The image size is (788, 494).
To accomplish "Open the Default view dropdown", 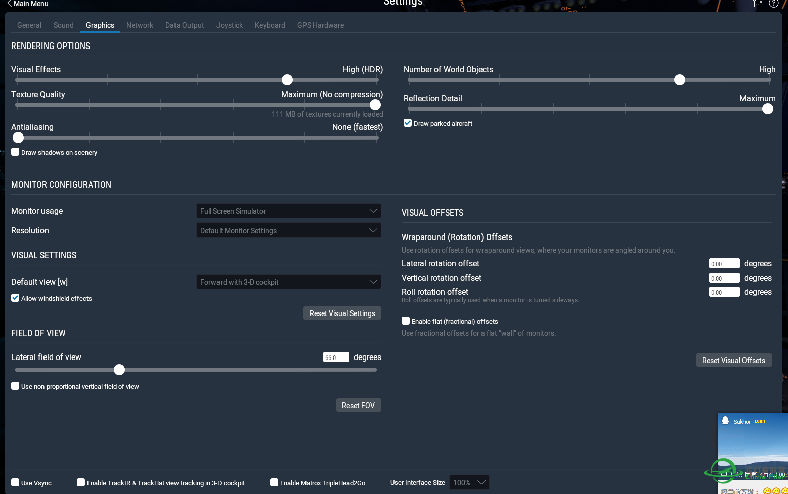I will [x=288, y=282].
